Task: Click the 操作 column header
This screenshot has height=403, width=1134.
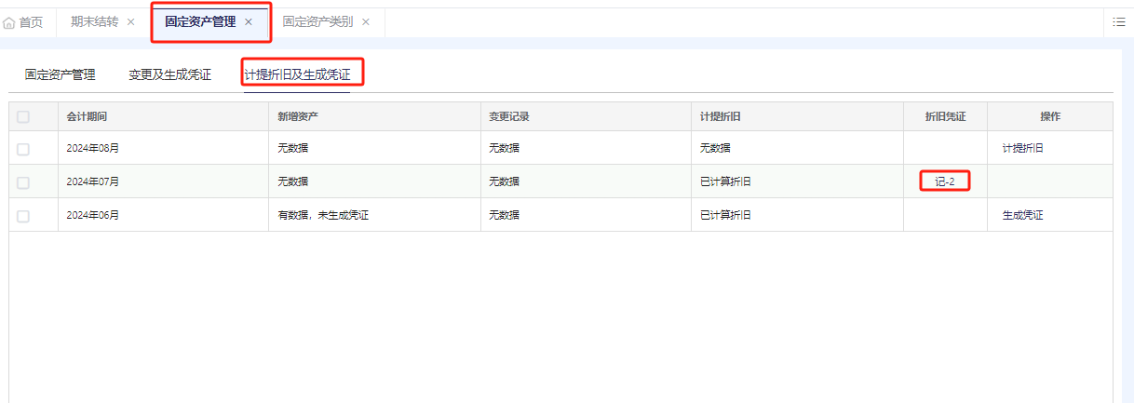Action: click(x=1050, y=116)
